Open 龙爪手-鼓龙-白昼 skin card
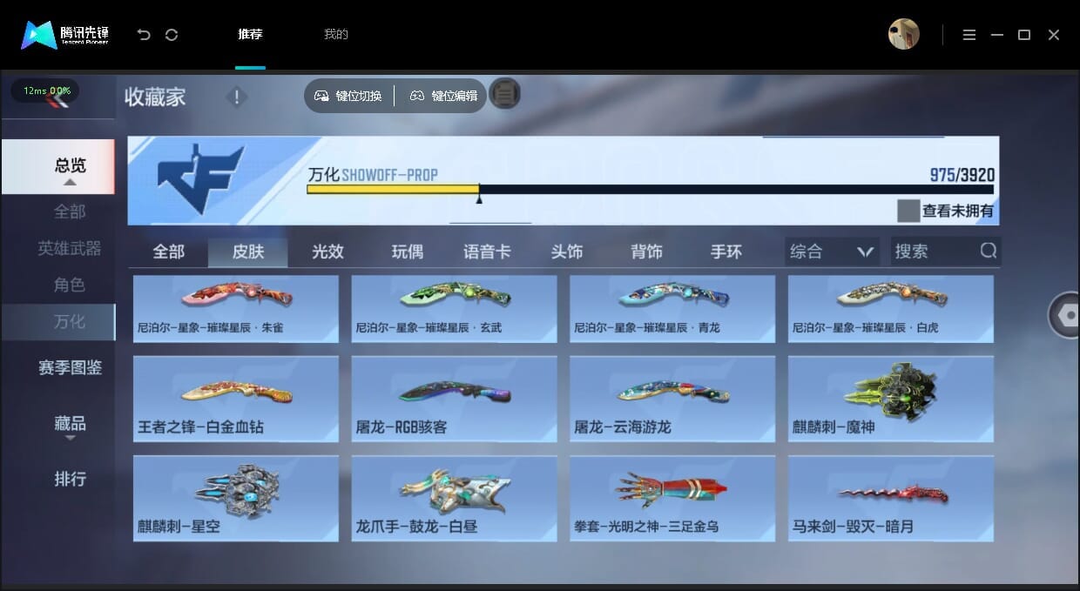1080x591 pixels. (x=454, y=498)
